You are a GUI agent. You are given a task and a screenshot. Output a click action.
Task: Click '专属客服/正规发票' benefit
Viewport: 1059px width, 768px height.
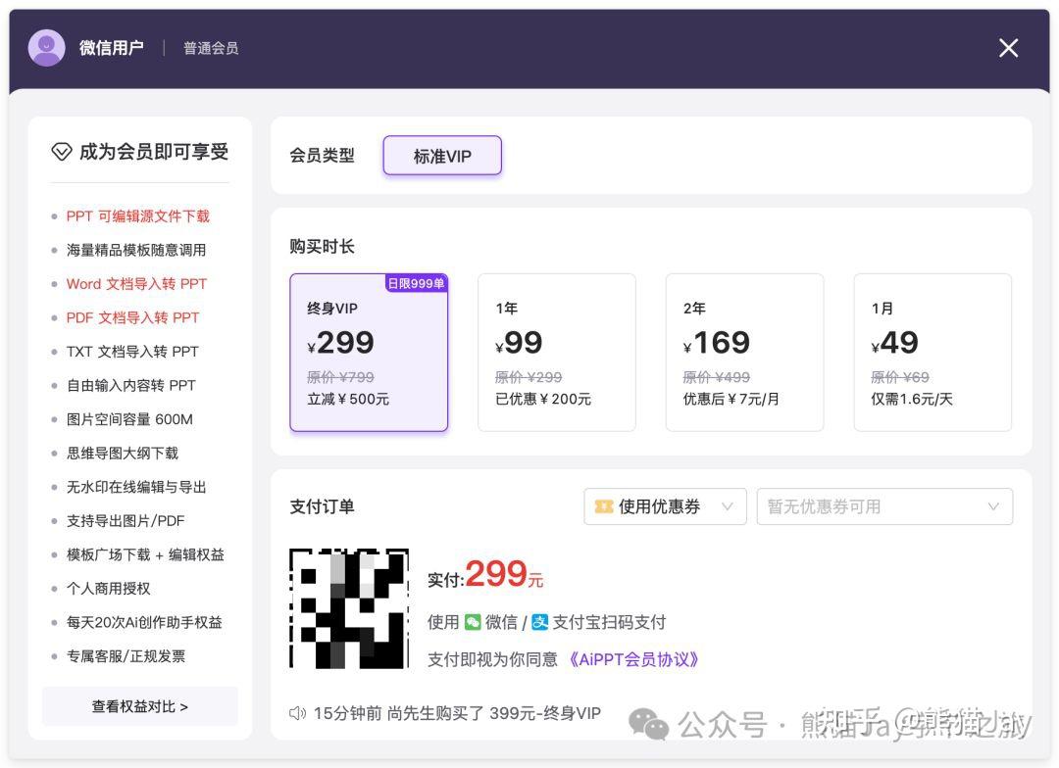126,656
